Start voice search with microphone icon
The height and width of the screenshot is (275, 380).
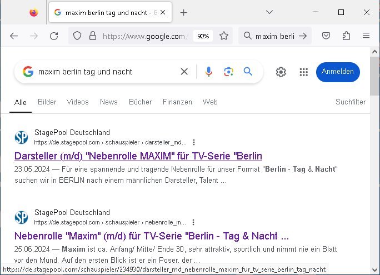[x=209, y=72]
